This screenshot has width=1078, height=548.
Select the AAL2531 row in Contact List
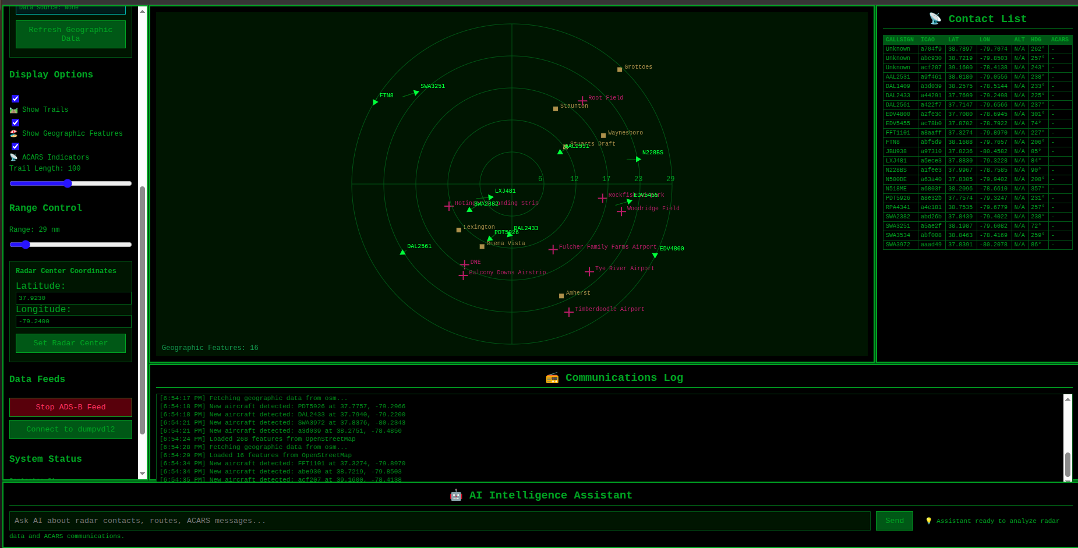point(977,77)
